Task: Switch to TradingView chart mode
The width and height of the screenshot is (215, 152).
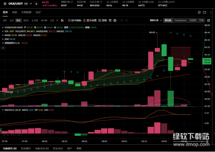Action: (180, 21)
